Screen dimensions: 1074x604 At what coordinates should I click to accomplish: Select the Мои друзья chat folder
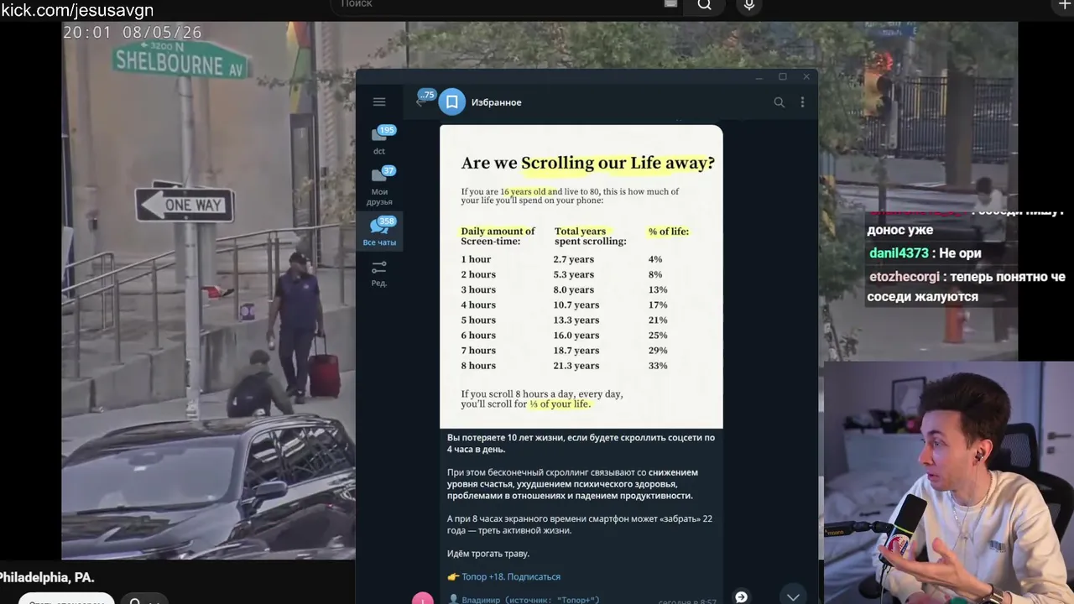tap(379, 186)
